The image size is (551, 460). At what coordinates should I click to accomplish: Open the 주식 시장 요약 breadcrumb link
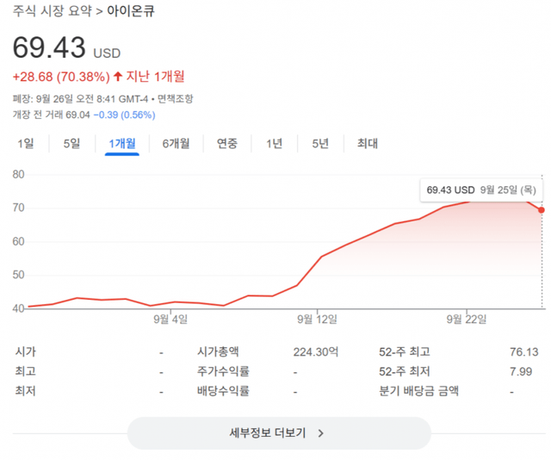52,12
